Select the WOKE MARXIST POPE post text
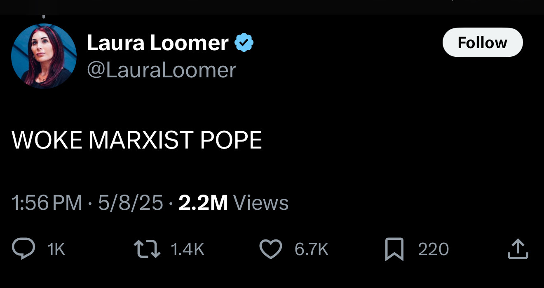 coord(137,140)
